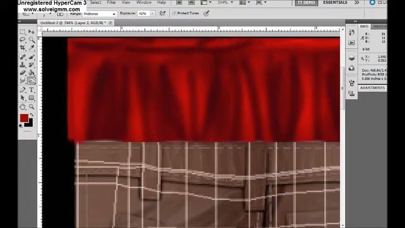Open the Exposure slider arrow
Screen dimensions: 405x228
tap(153, 13)
